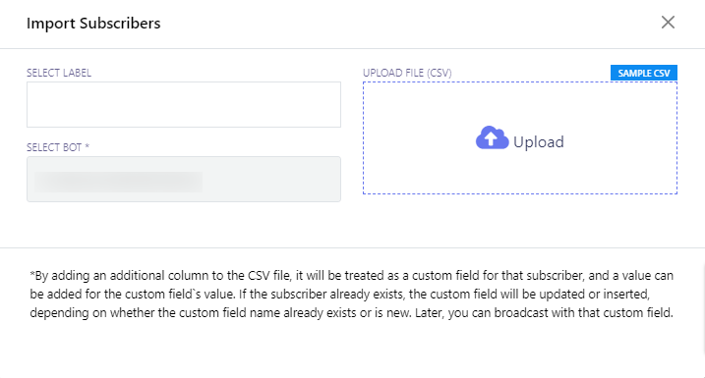Click the Upload text in drop zone
705x378 pixels.
pos(538,141)
